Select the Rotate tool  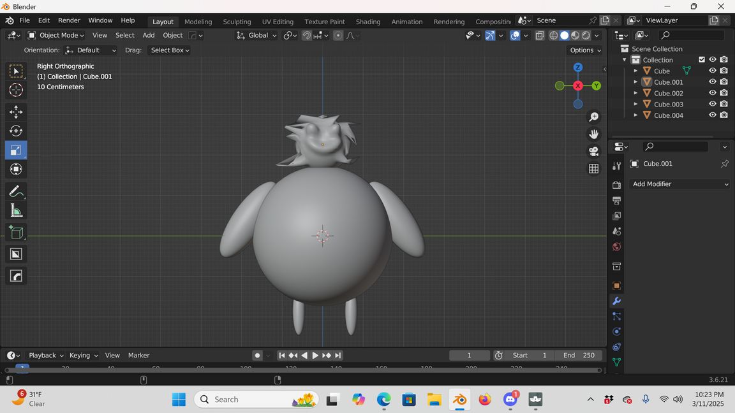click(16, 131)
